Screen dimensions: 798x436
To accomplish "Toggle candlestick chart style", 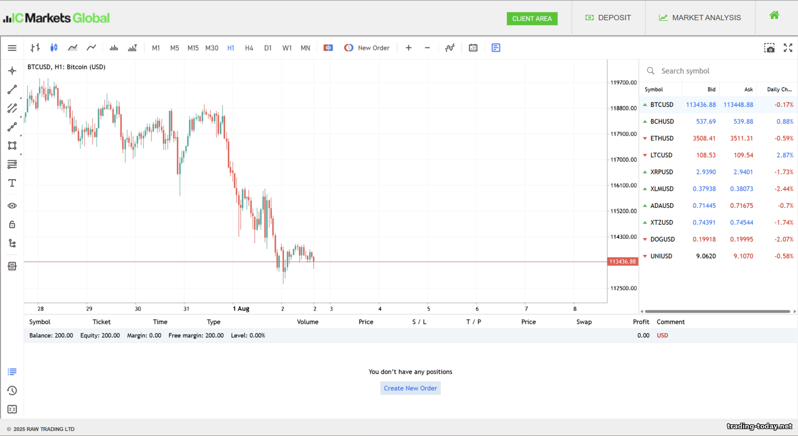I will [x=54, y=48].
